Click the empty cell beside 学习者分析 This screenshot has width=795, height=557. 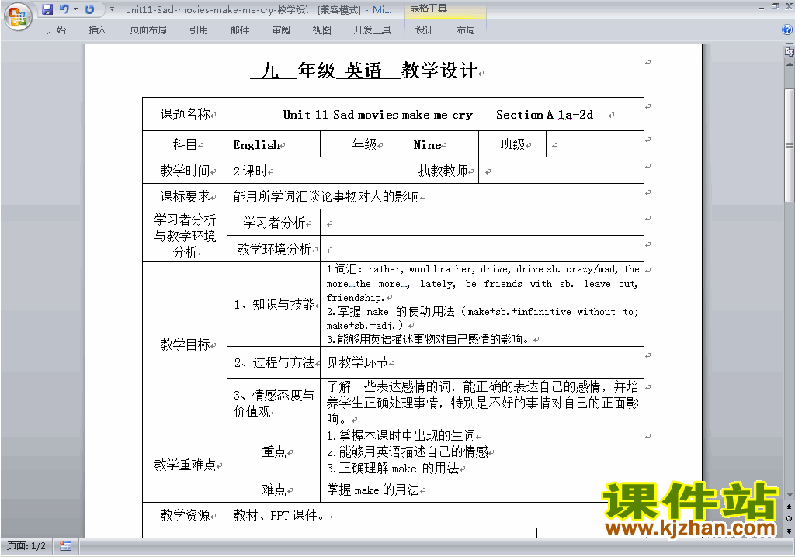tap(482, 223)
